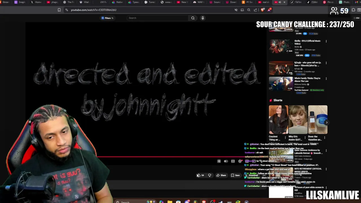The width and height of the screenshot is (361, 203).
Task: Open options for the Does the Vaseline short
Action: click(324, 138)
